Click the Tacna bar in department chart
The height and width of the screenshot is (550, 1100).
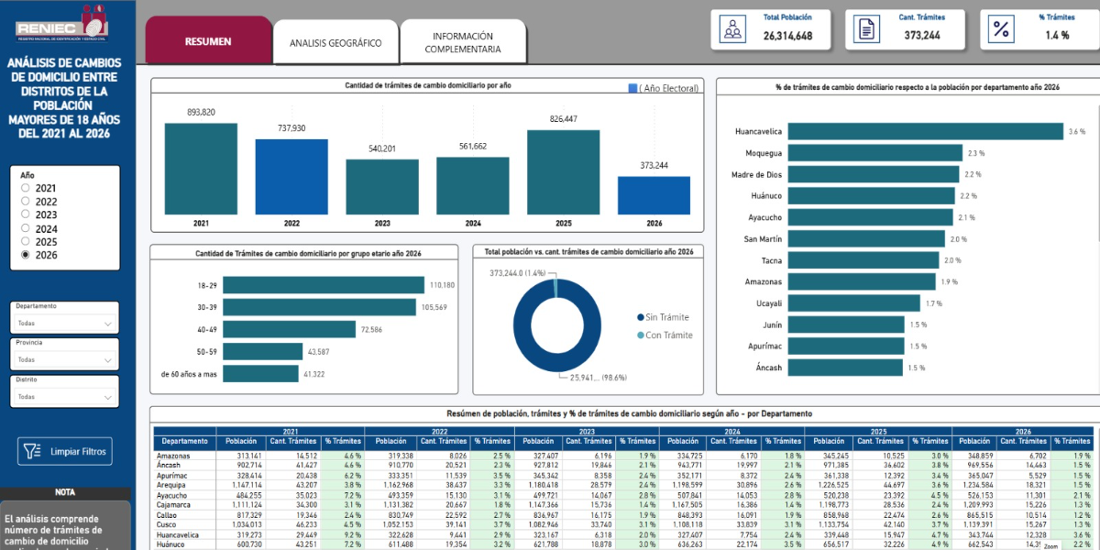pos(863,260)
